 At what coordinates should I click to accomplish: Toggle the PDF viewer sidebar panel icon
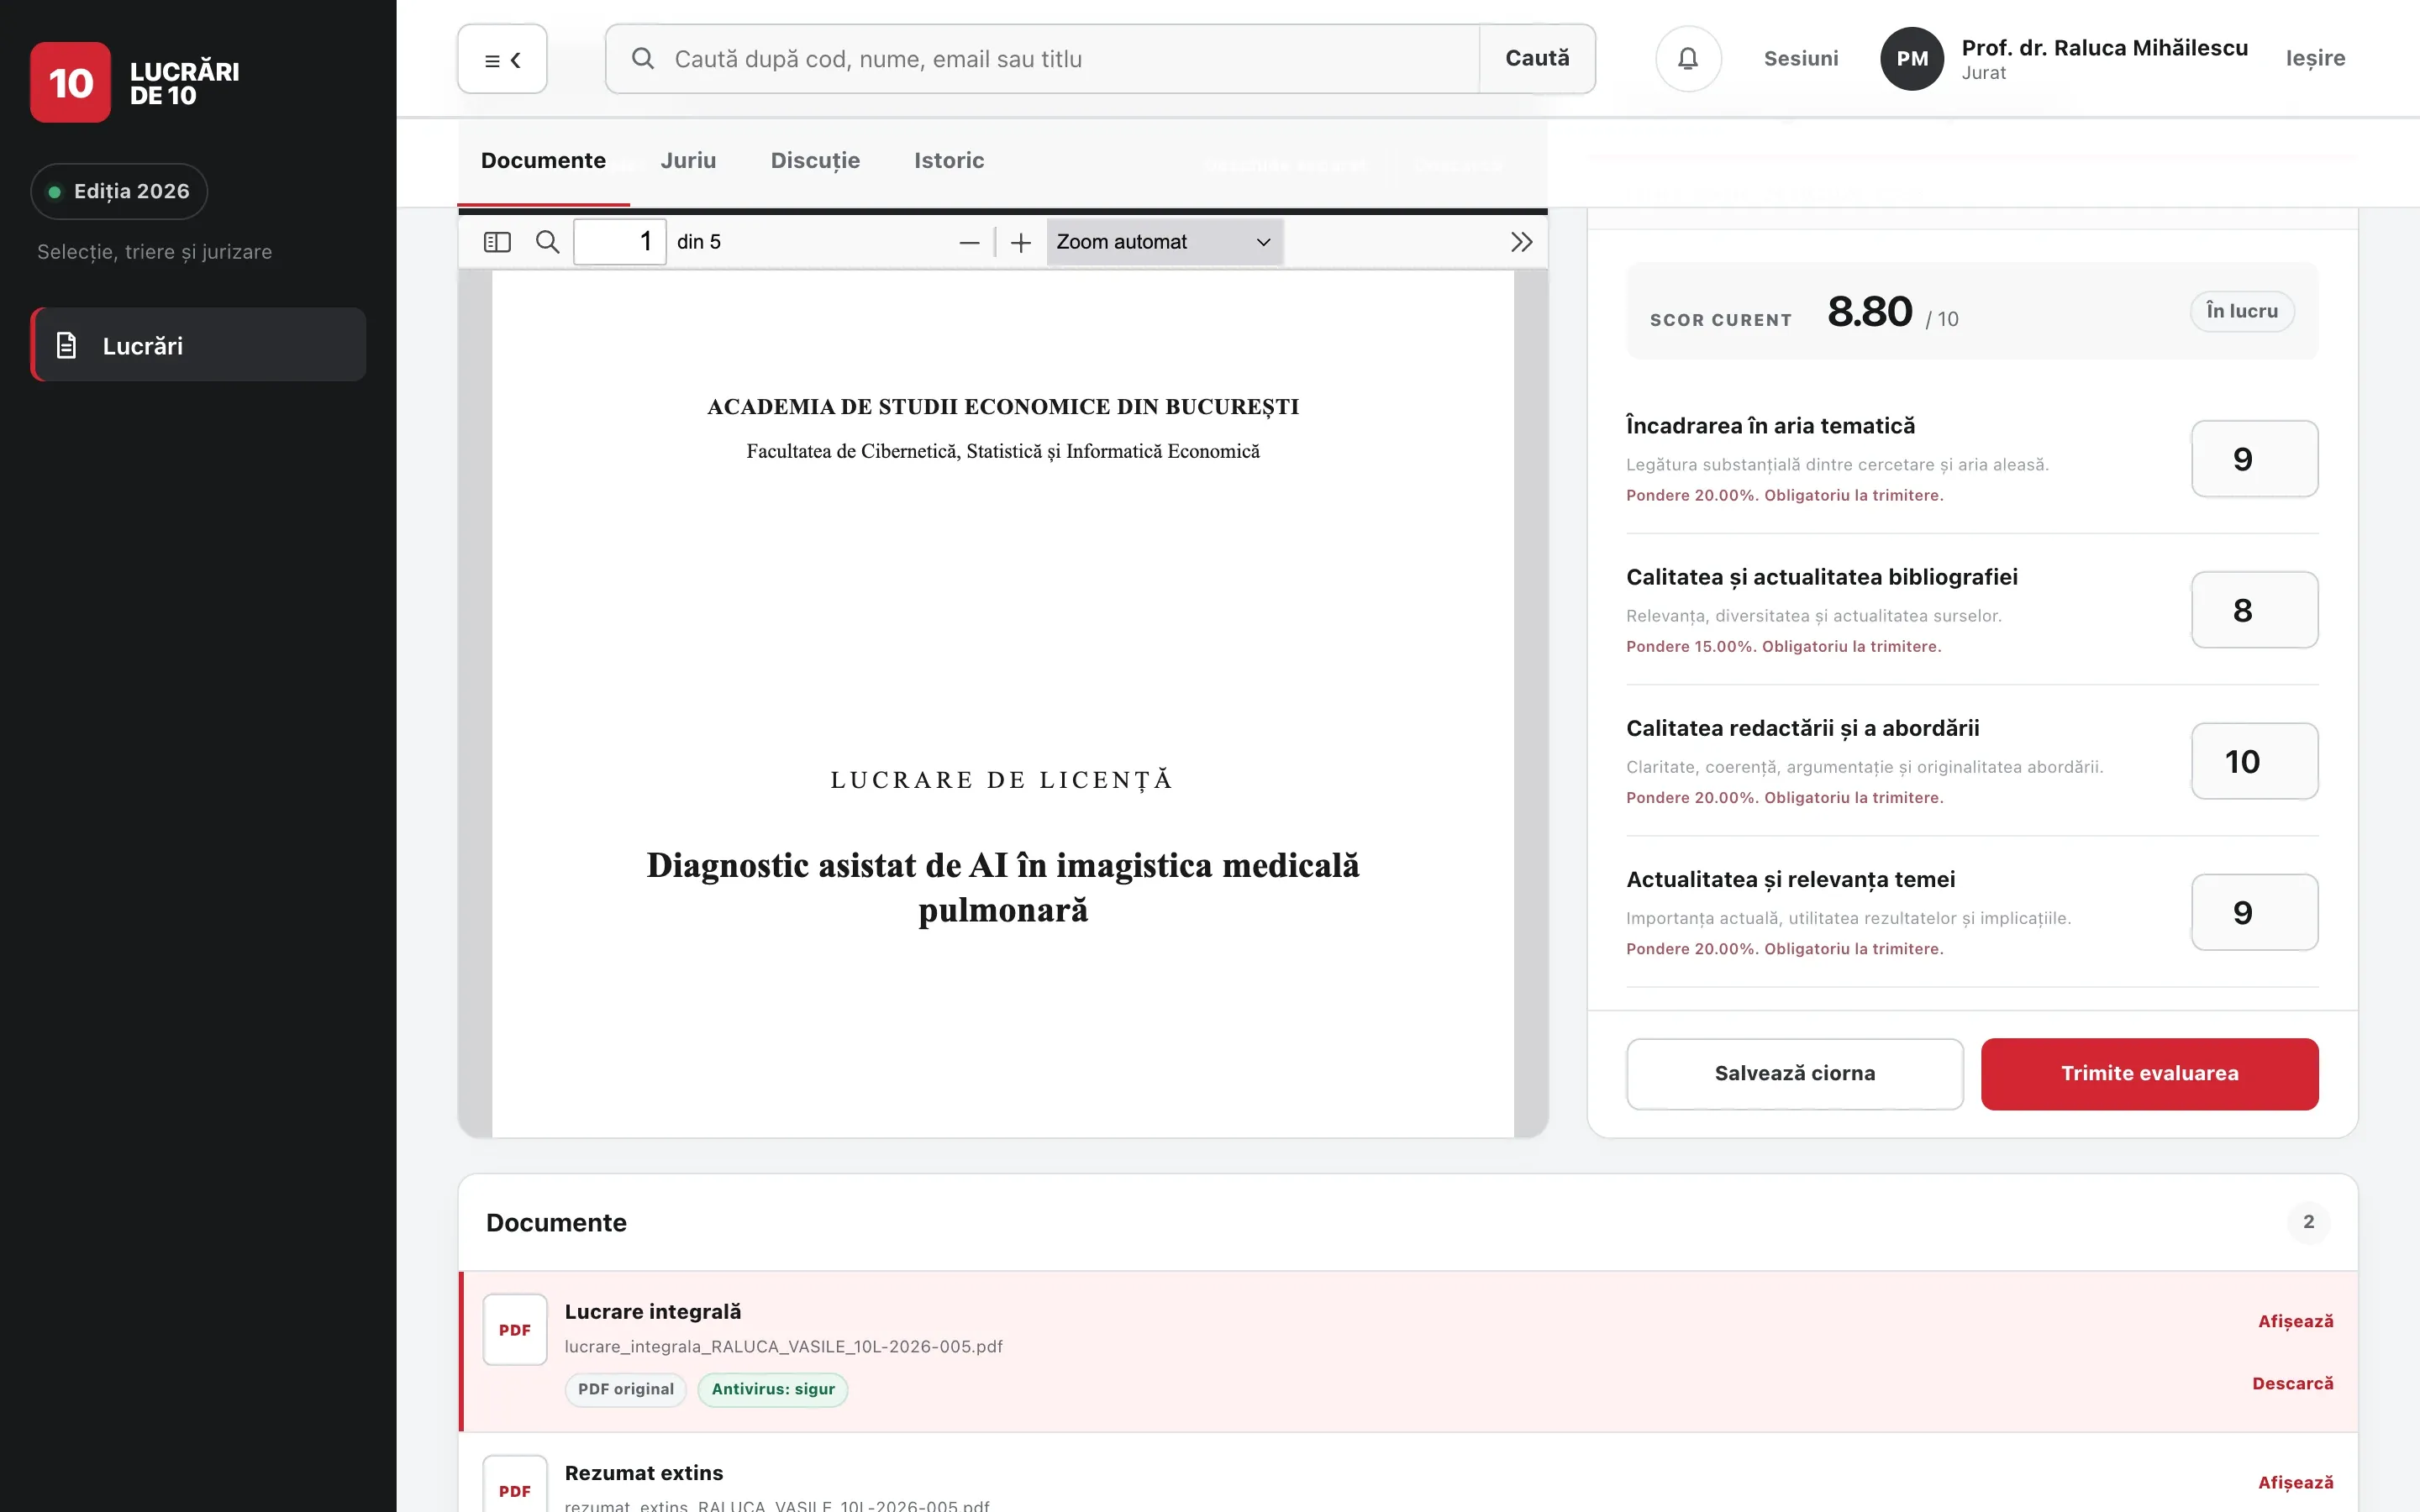(497, 242)
